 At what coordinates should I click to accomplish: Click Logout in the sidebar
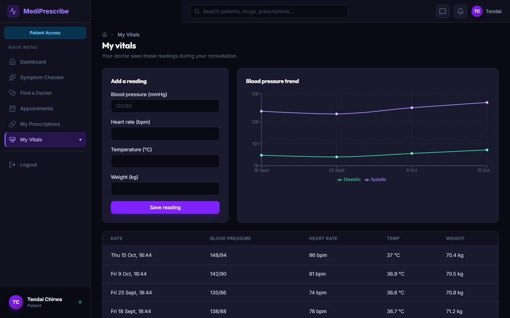point(45,165)
